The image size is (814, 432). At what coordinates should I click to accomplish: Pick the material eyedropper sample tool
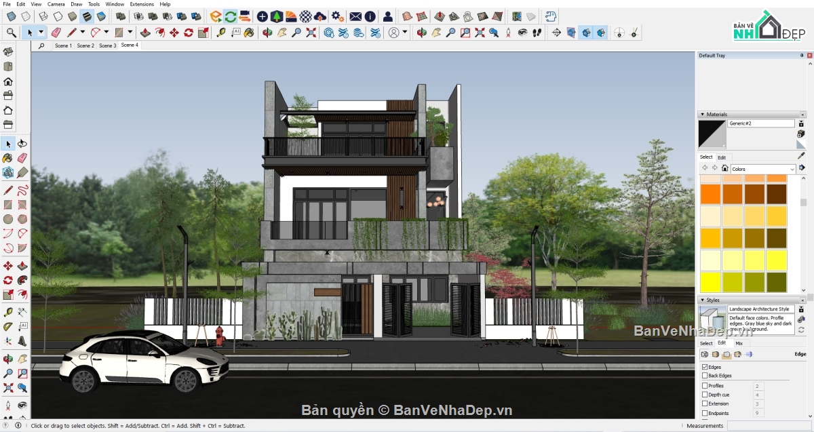pyautogui.click(x=801, y=156)
